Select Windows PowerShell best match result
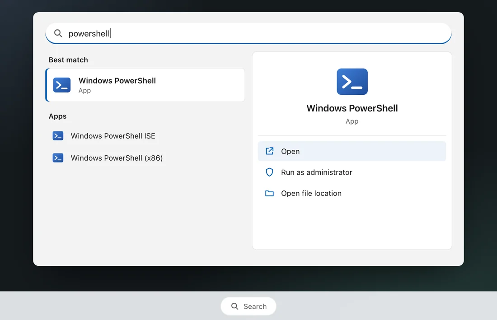Viewport: 497px width, 320px height. coord(145,85)
